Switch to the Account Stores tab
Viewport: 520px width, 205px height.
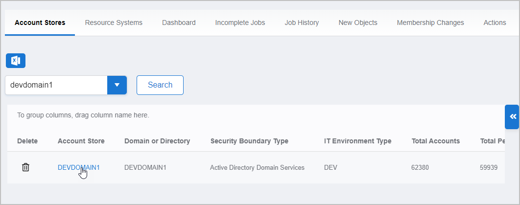(x=40, y=23)
